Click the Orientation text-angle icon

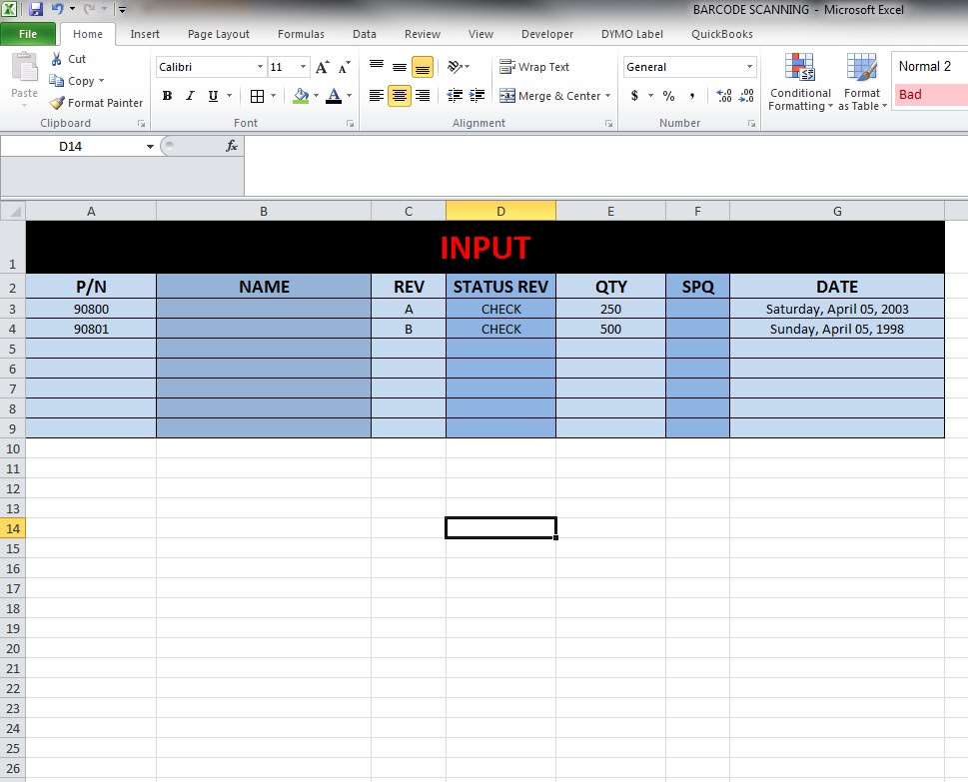click(455, 66)
